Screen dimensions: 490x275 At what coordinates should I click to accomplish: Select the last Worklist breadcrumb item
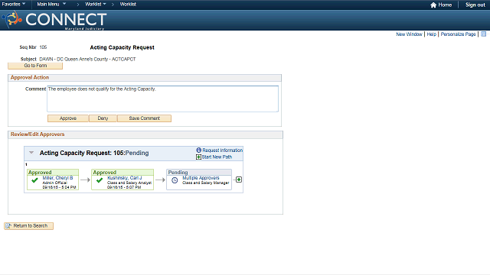(128, 4)
